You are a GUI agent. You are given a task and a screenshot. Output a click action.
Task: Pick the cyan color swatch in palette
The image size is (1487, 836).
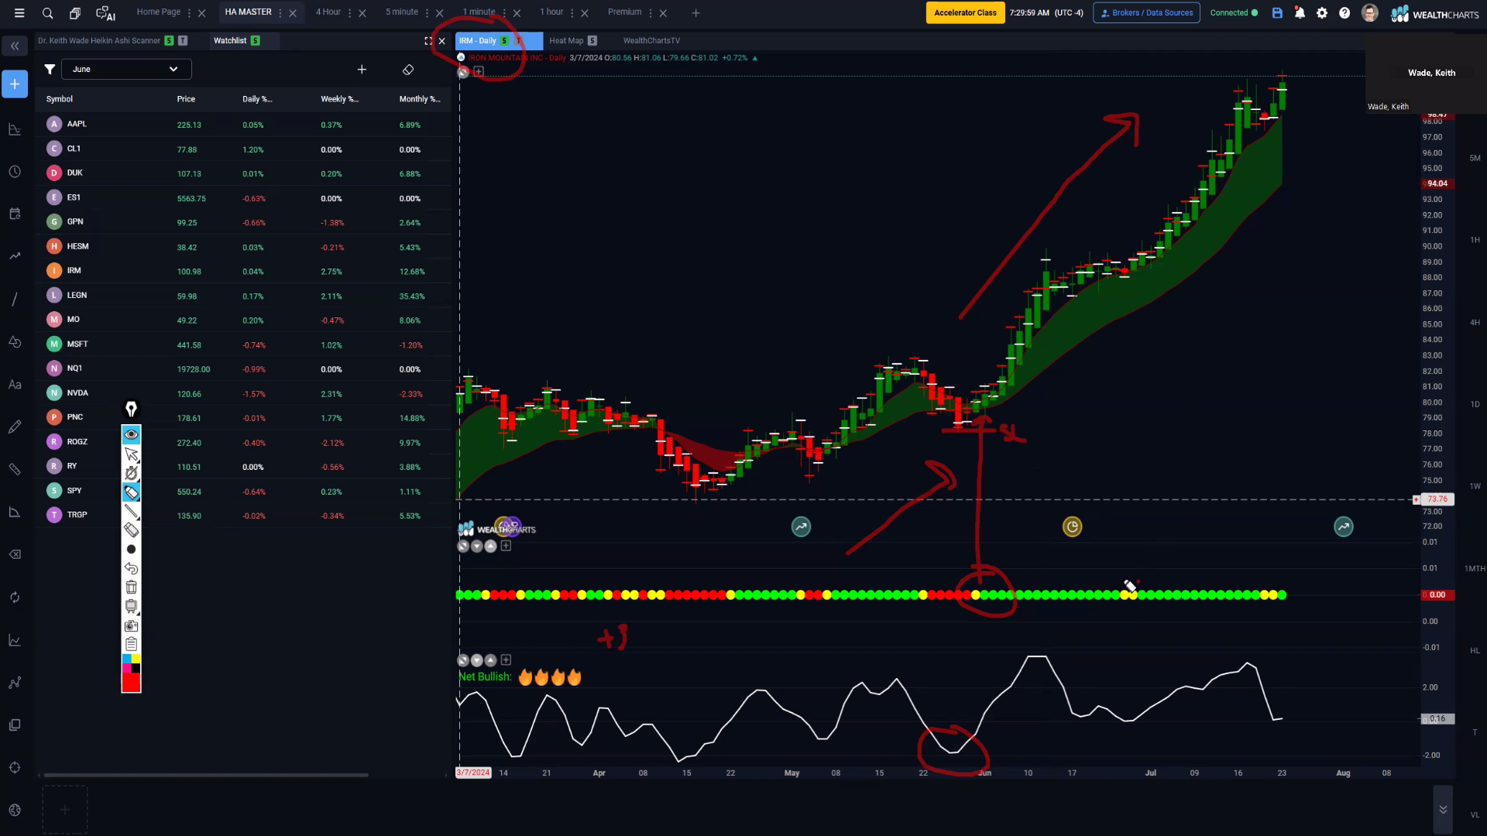tap(126, 659)
